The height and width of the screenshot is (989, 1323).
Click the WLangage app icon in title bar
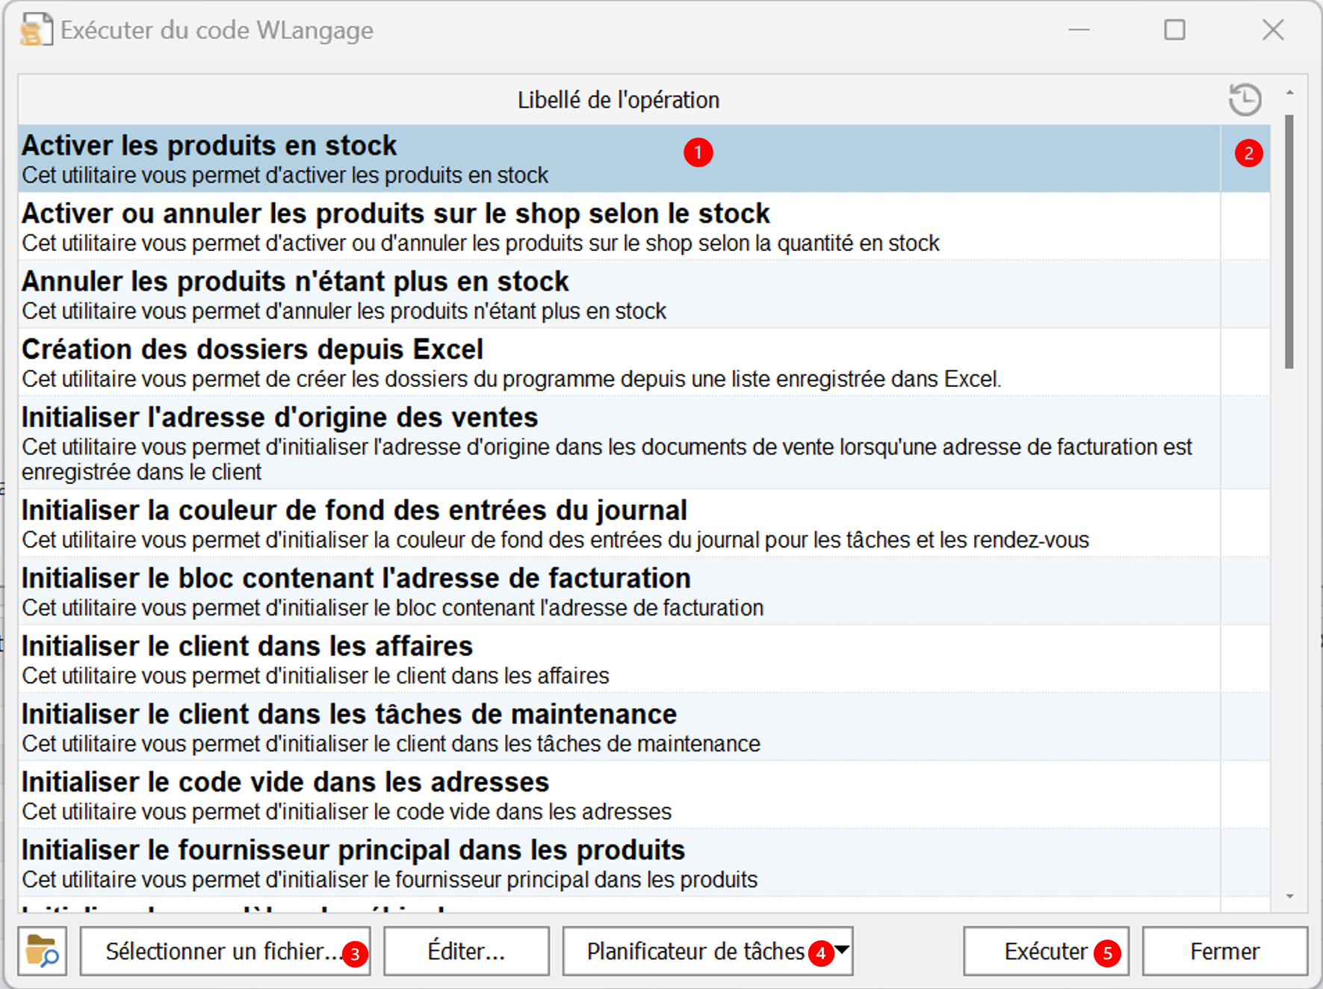click(x=35, y=31)
